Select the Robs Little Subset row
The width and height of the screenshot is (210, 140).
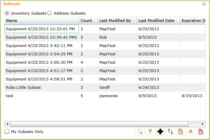(105, 87)
